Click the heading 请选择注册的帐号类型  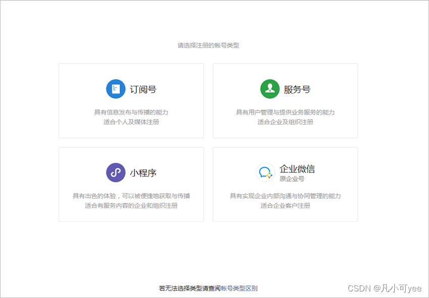pyautogui.click(x=208, y=45)
